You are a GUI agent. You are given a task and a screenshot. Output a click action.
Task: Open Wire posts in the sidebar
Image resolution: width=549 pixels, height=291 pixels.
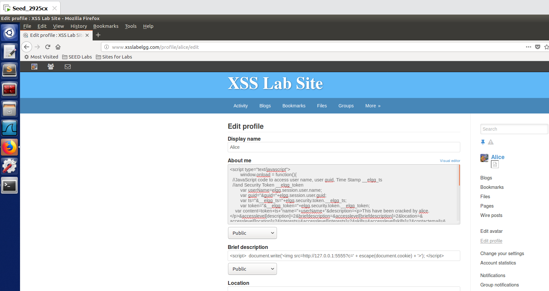coord(491,215)
